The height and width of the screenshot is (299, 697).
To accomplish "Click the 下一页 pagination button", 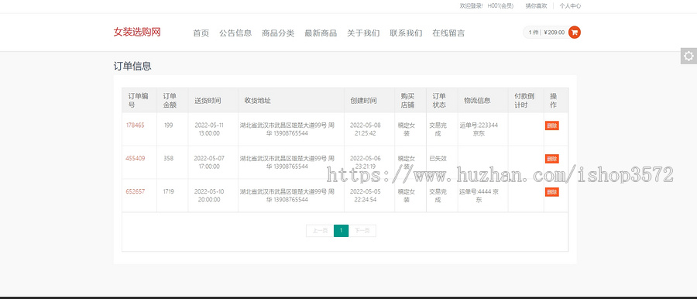I will (x=362, y=231).
